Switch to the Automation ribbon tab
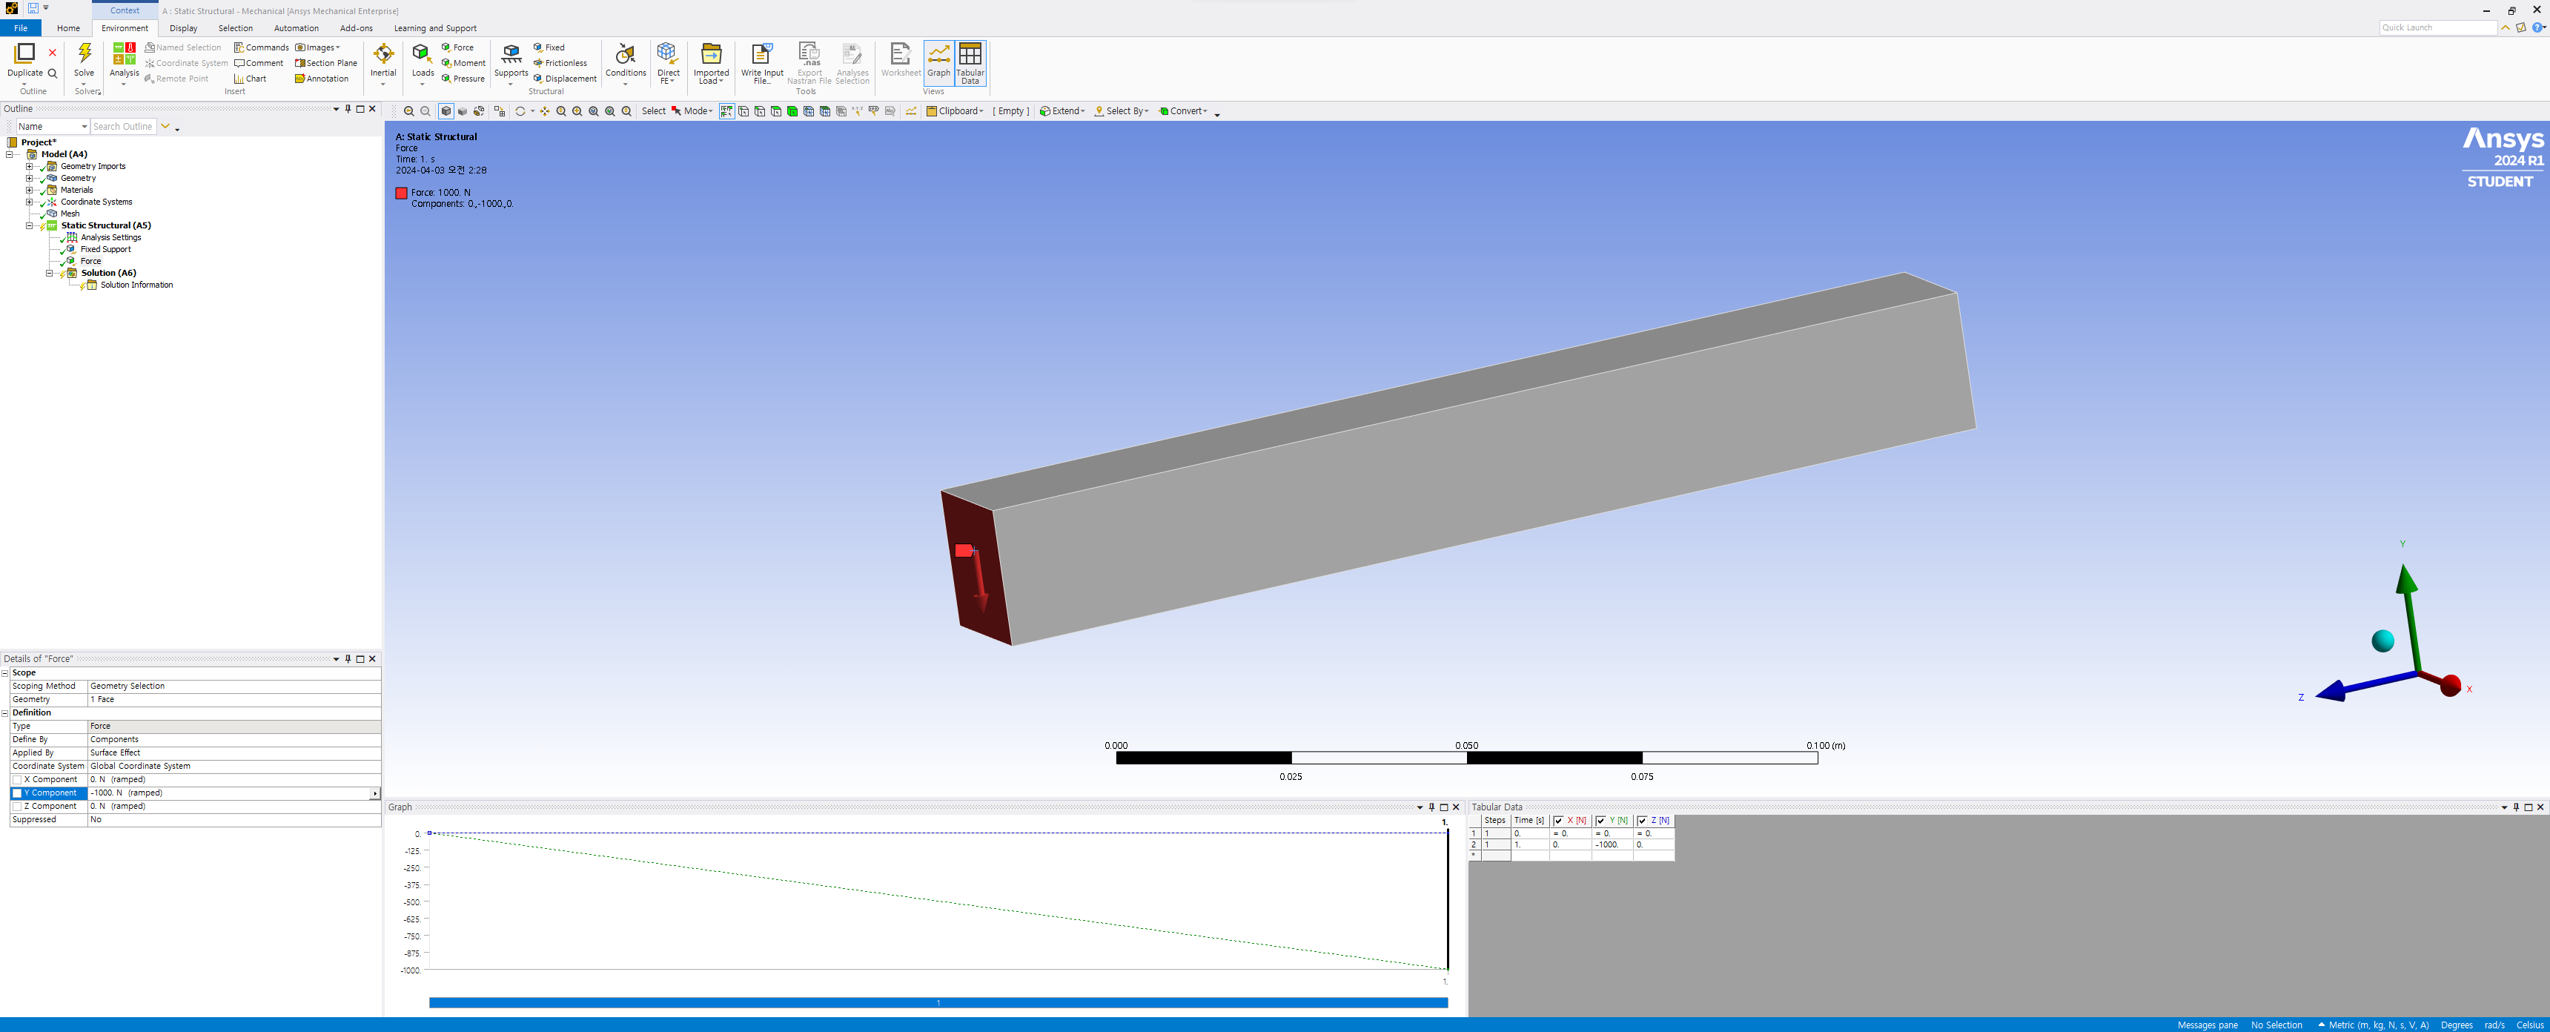Image resolution: width=2550 pixels, height=1032 pixels. point(296,29)
